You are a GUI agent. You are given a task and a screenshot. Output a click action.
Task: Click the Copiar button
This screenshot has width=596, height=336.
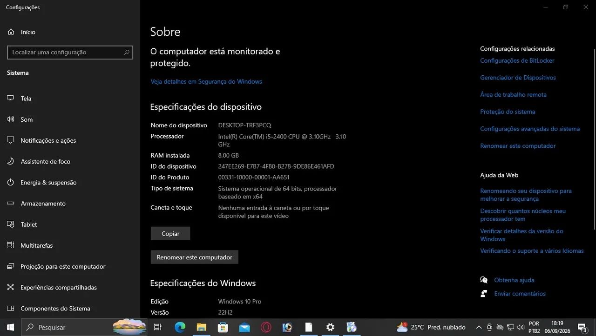click(x=170, y=234)
